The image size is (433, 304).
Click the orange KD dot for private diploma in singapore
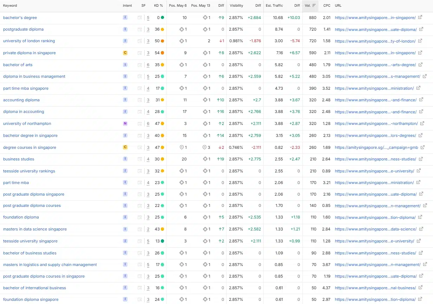162,53
